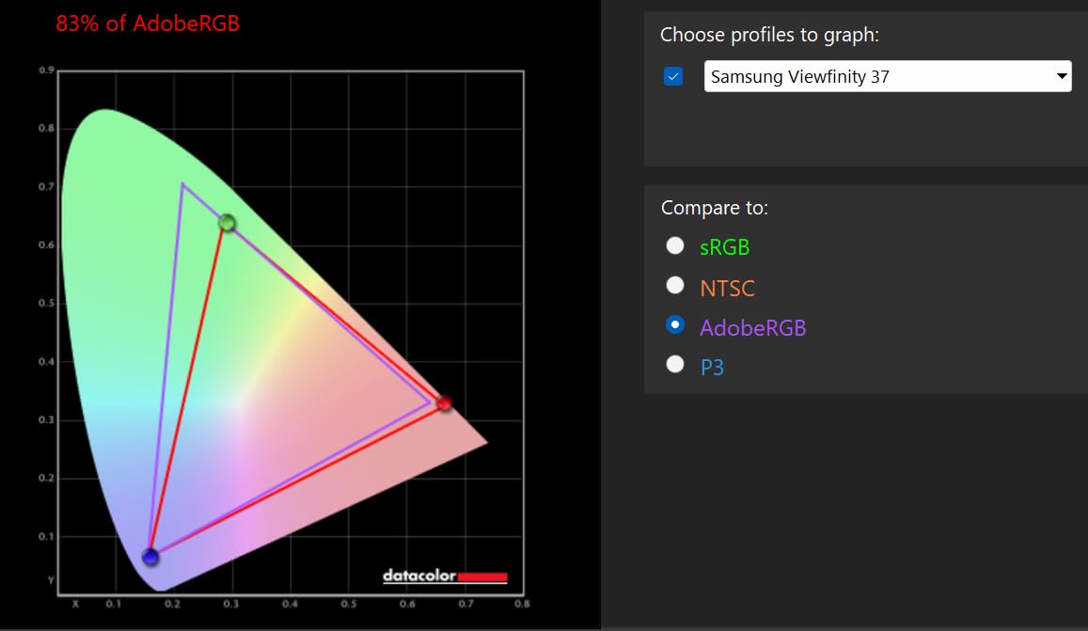Image resolution: width=1088 pixels, height=631 pixels.
Task: Open the Samsung Viewfinity 37 profile dropdown
Action: 875,77
